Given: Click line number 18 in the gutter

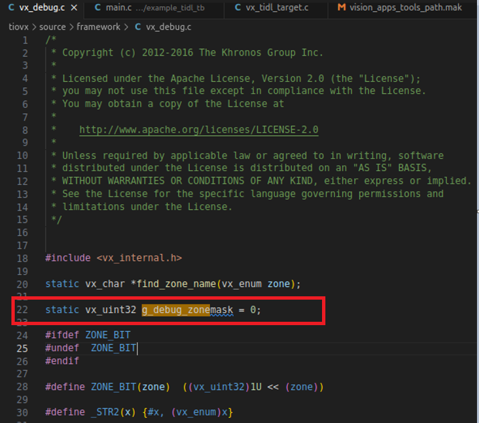Looking at the screenshot, I should click(22, 258).
